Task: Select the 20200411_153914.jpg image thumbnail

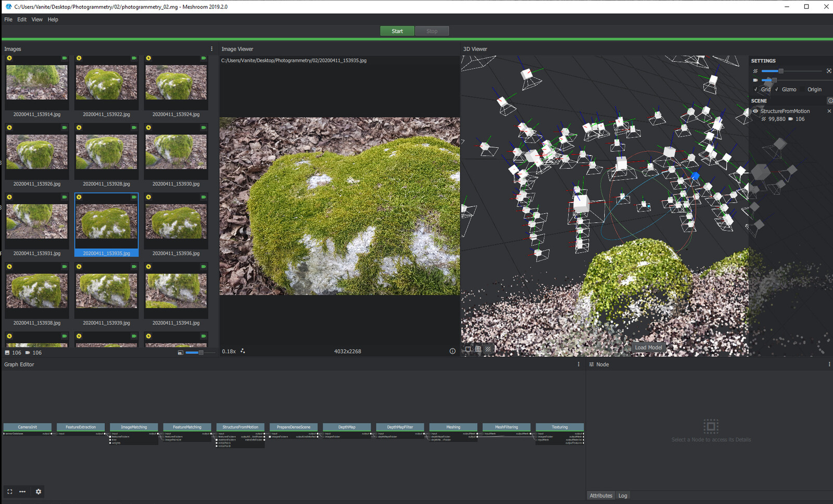Action: tap(36, 83)
